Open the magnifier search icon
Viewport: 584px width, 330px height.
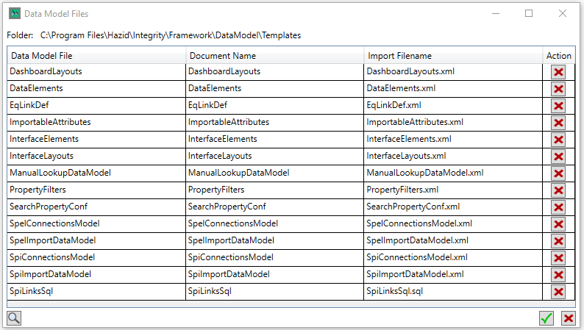tap(14, 318)
